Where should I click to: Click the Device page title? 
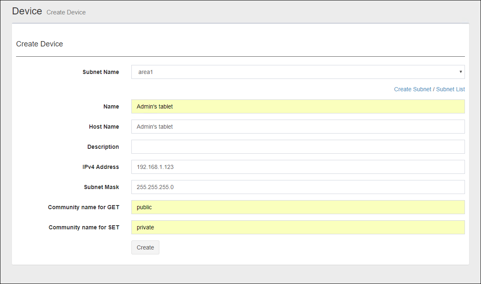coord(27,11)
